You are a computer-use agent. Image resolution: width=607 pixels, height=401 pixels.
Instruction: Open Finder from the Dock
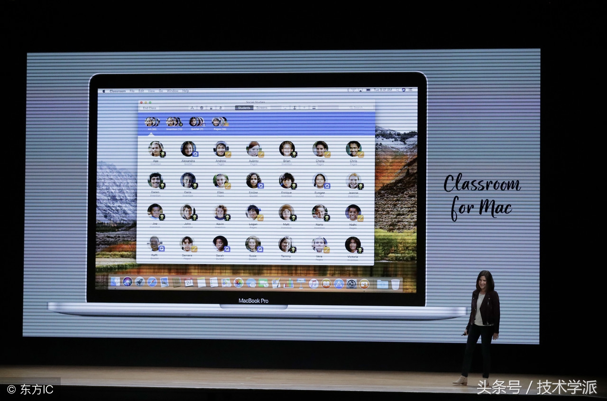tap(115, 282)
